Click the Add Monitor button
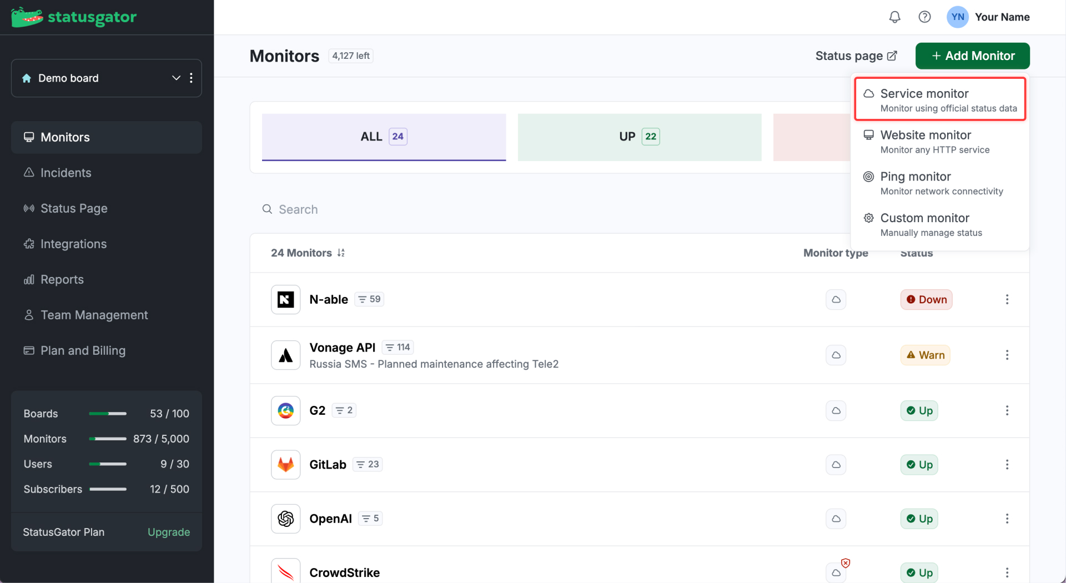The height and width of the screenshot is (583, 1066). click(972, 56)
